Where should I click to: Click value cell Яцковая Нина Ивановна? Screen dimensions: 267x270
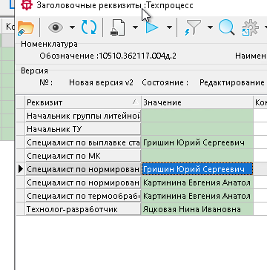pyautogui.click(x=197, y=209)
